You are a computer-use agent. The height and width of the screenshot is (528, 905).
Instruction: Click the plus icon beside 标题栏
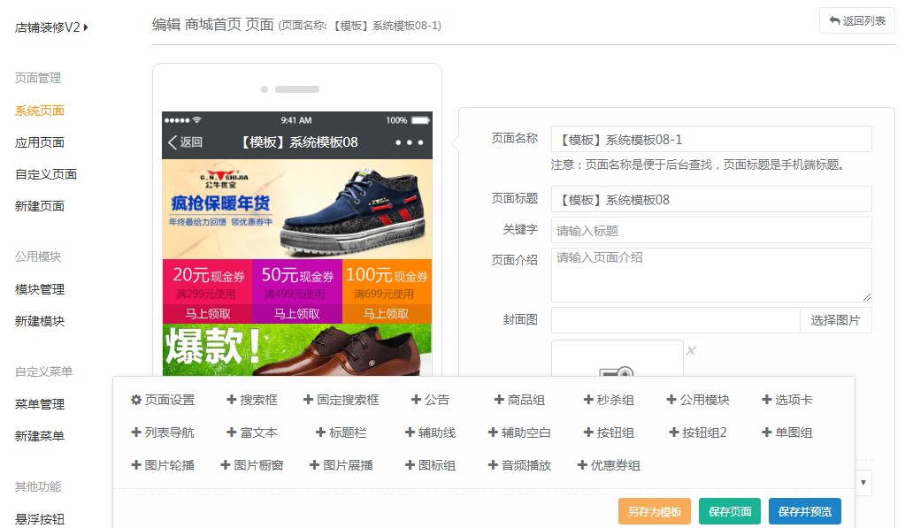(x=321, y=432)
